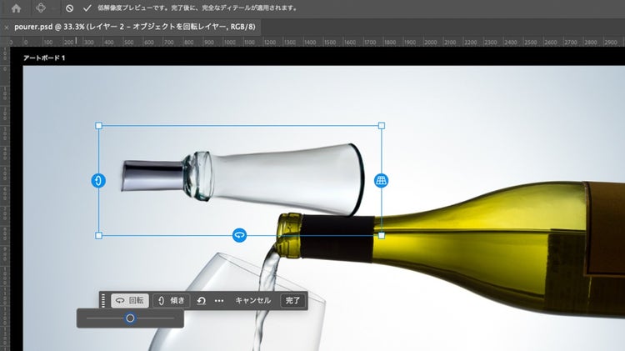Choose the 回転 (rotate) mode button
The image size is (625, 351).
click(x=130, y=300)
